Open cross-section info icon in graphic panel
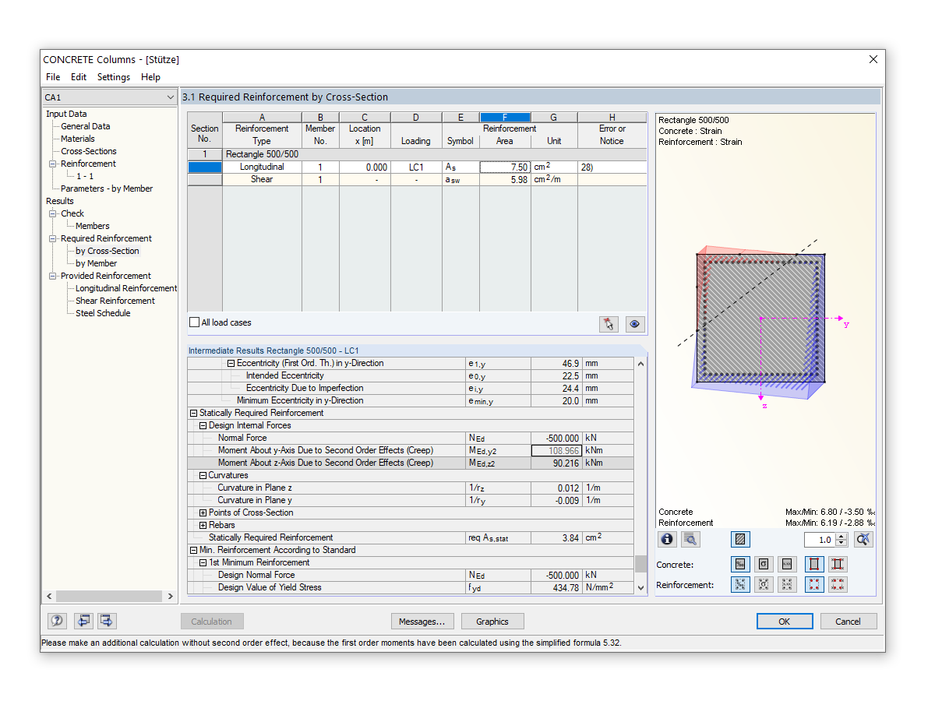Image resolution: width=935 pixels, height=701 pixels. pos(667,539)
